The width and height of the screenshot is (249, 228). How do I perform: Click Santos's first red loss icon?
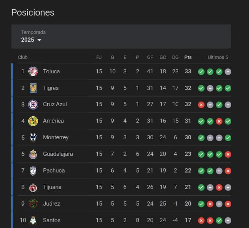(x=201, y=221)
